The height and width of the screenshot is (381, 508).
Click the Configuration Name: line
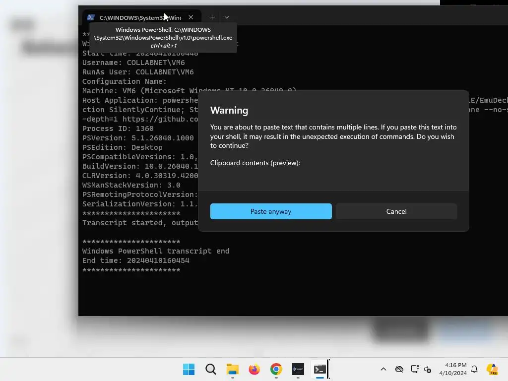[125, 81]
